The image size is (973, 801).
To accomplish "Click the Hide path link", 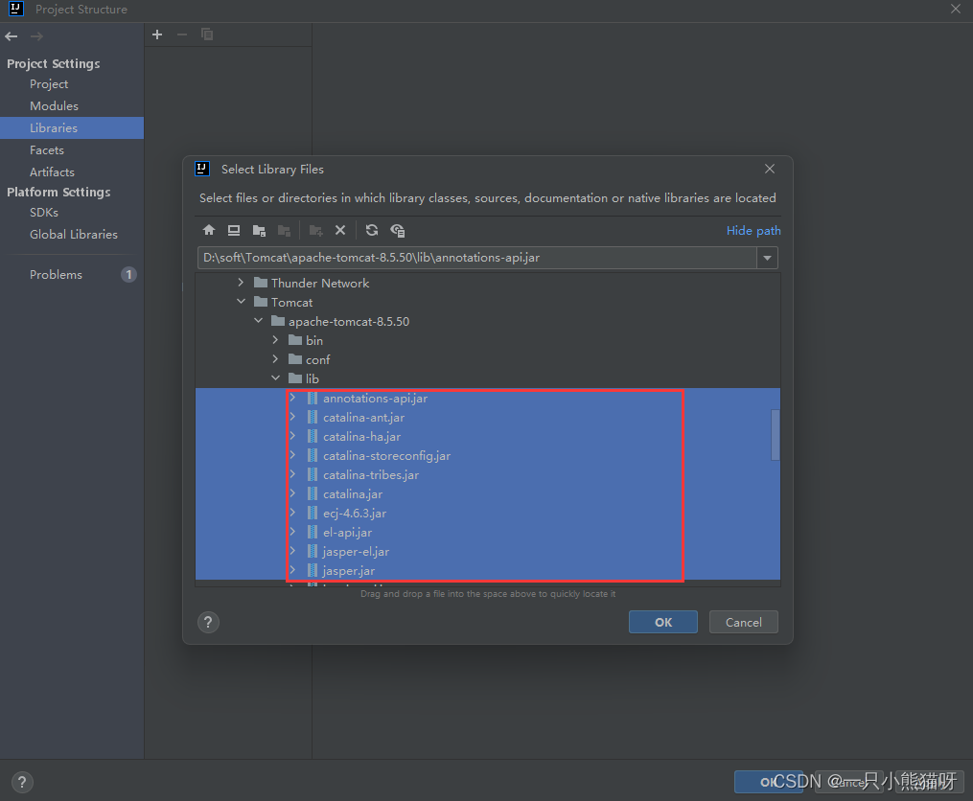I will pos(753,230).
